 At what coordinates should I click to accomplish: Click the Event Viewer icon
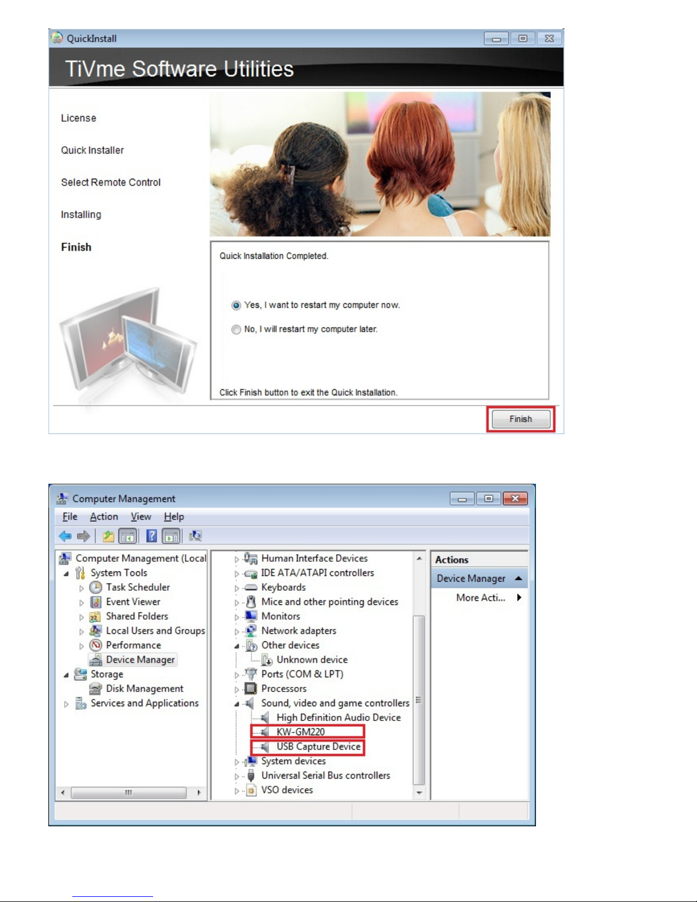point(96,602)
